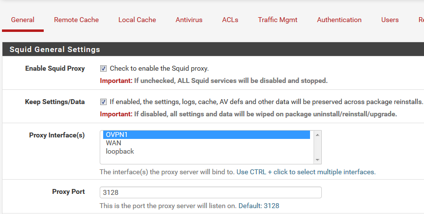The width and height of the screenshot is (424, 214).
Task: Click 'Check to enable the Squid proxy' text
Action: pos(159,69)
